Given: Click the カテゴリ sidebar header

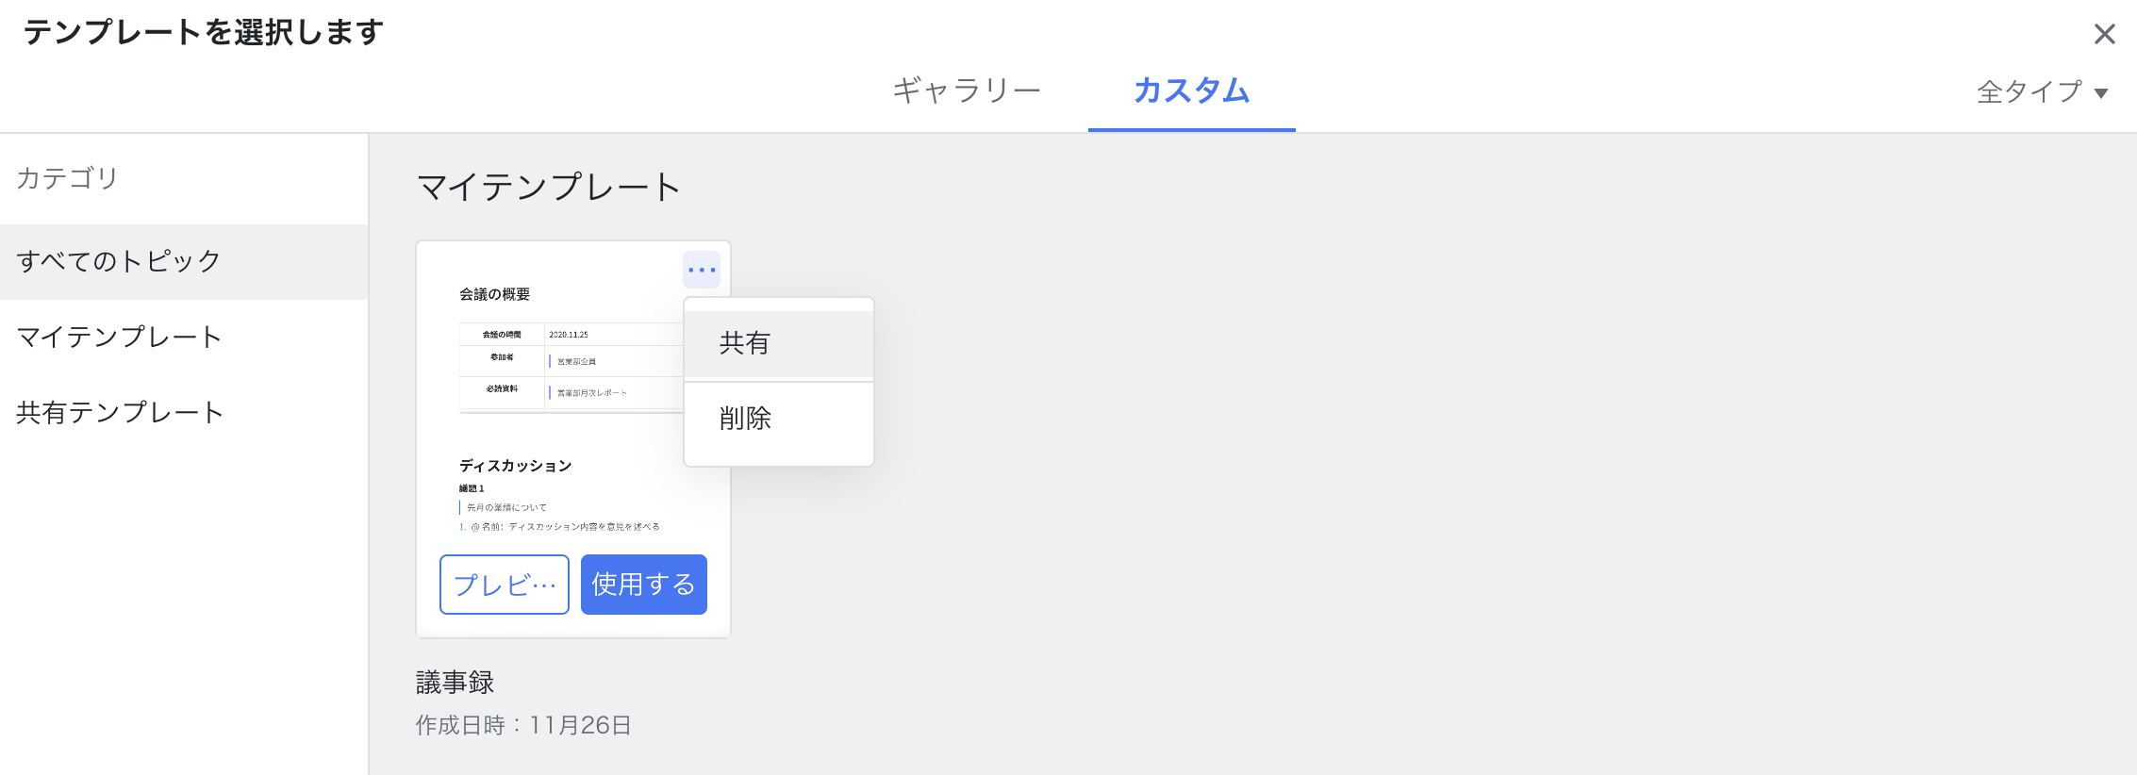Looking at the screenshot, I should tap(67, 178).
